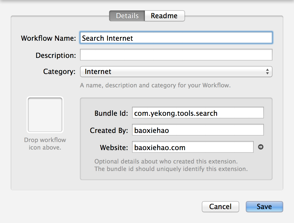Click the "Description:" label

coord(56,55)
